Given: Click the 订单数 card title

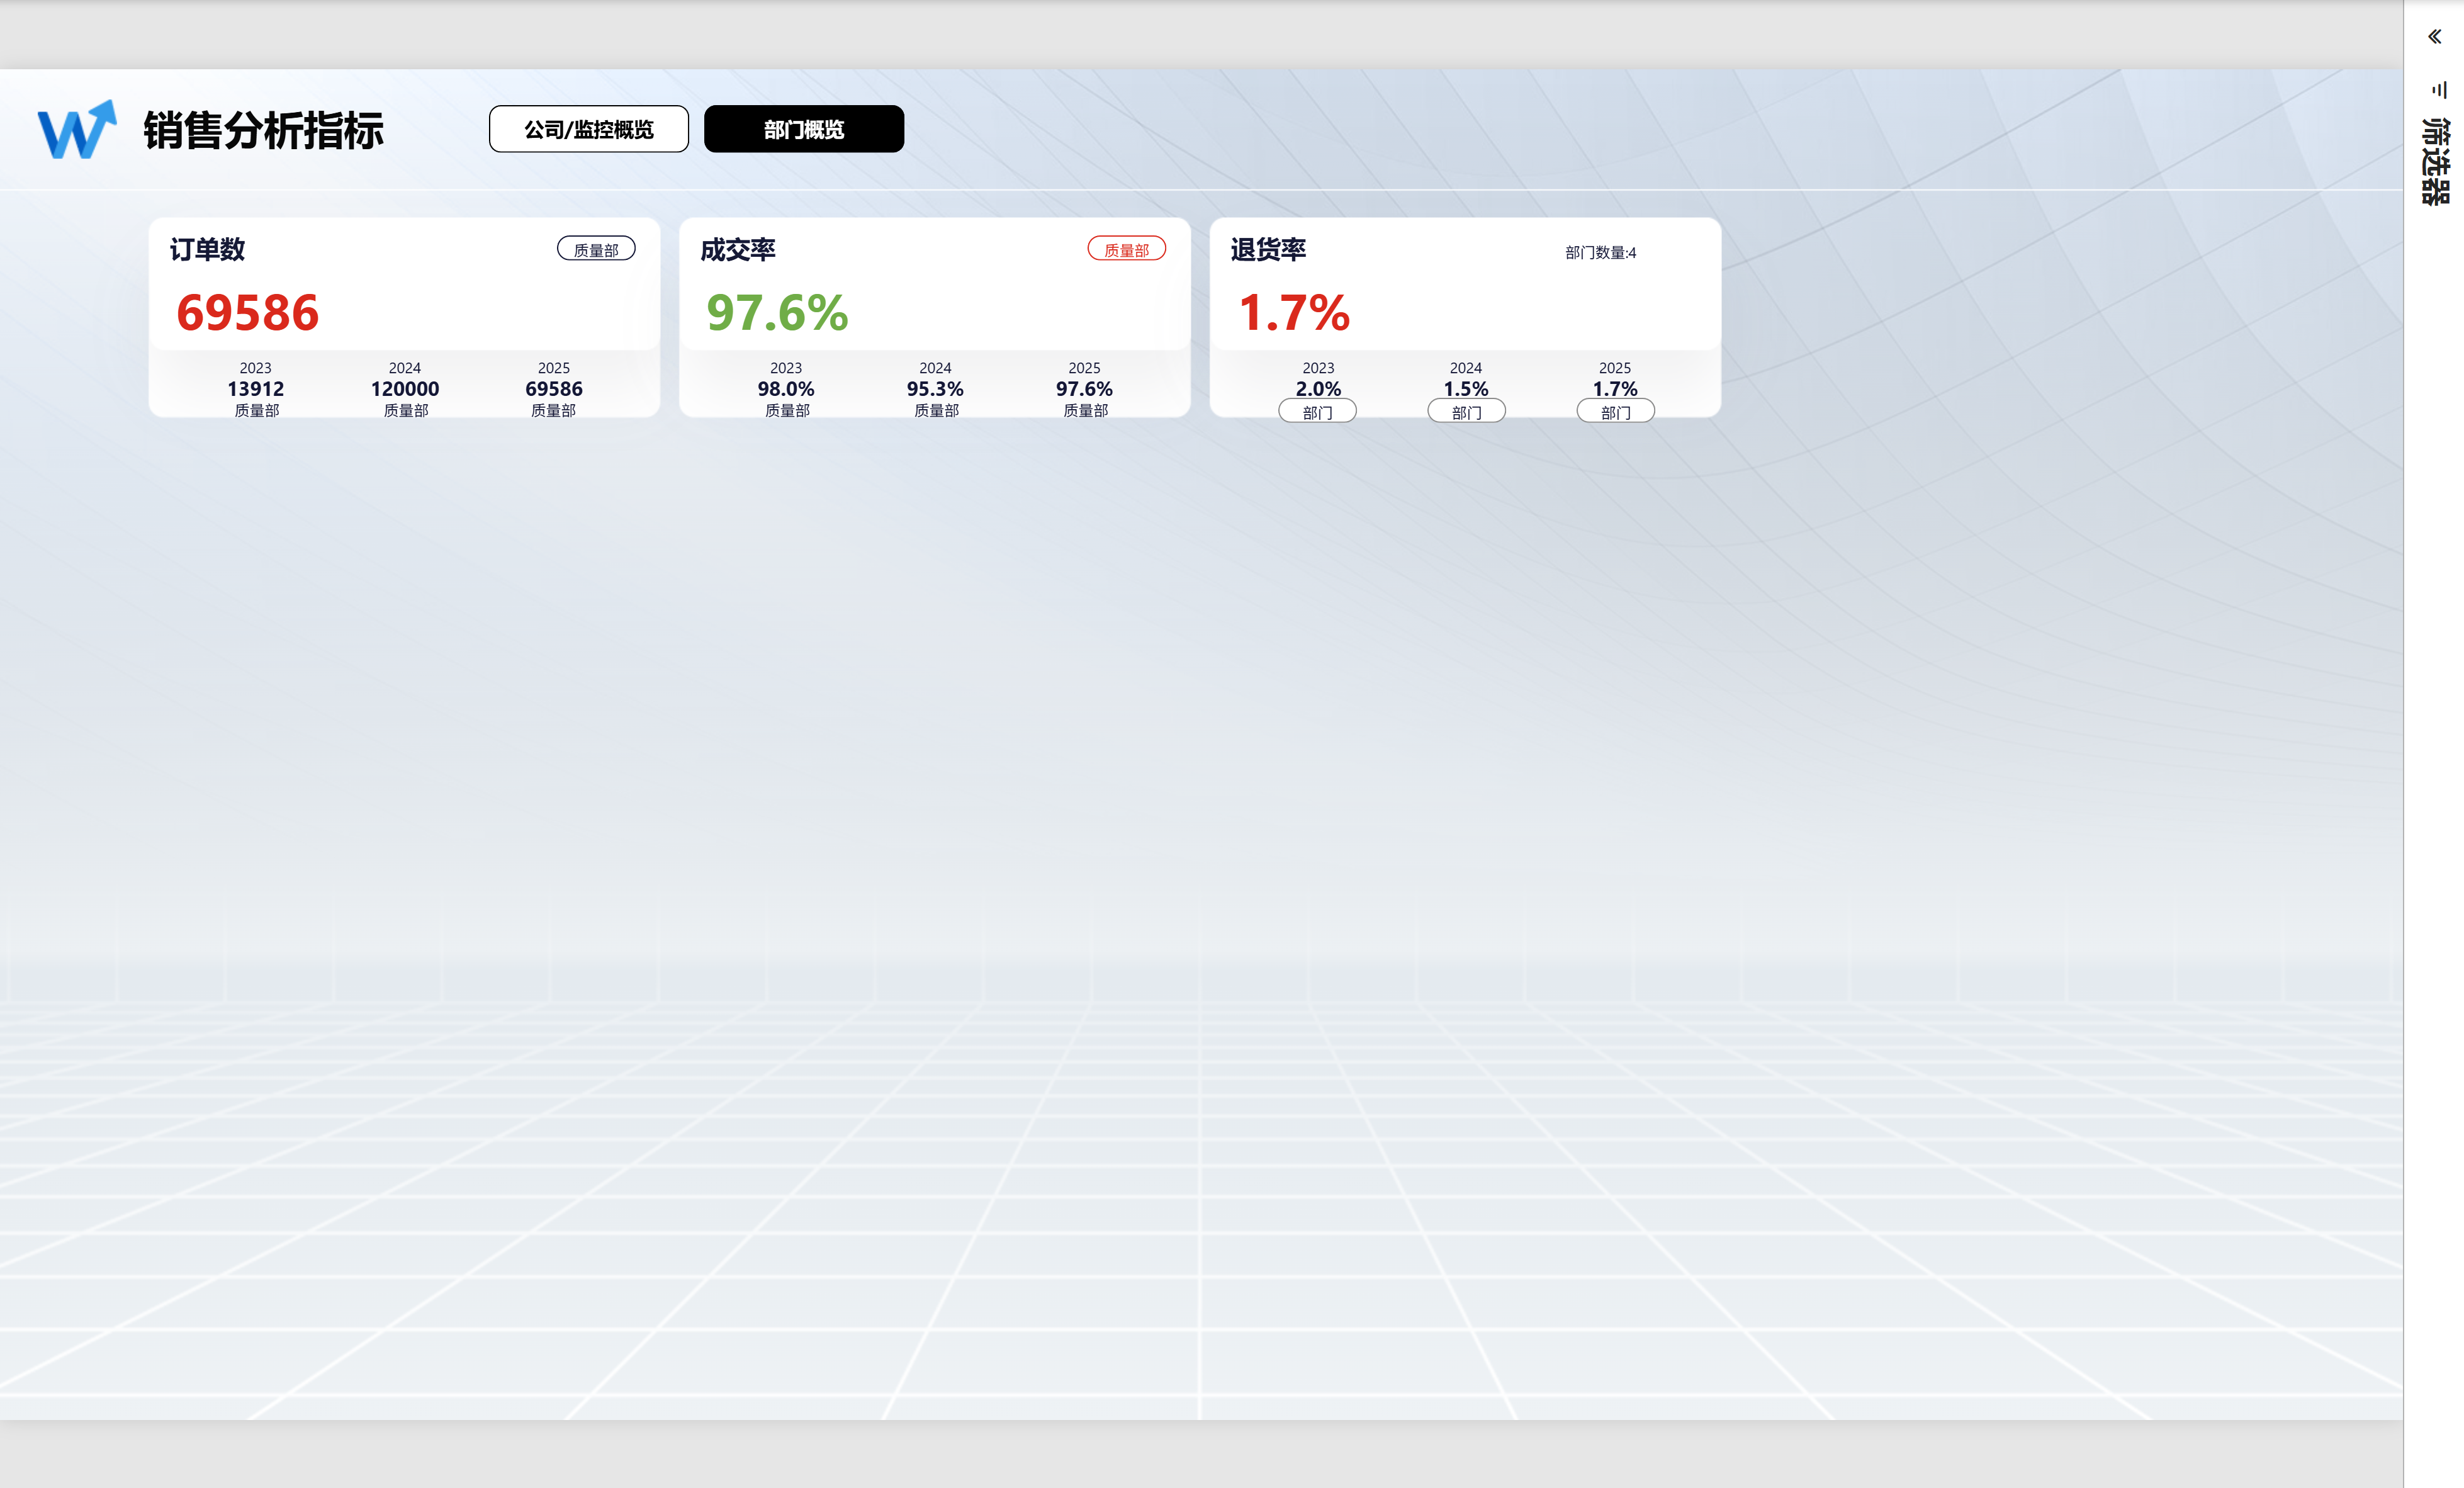Looking at the screenshot, I should point(207,249).
